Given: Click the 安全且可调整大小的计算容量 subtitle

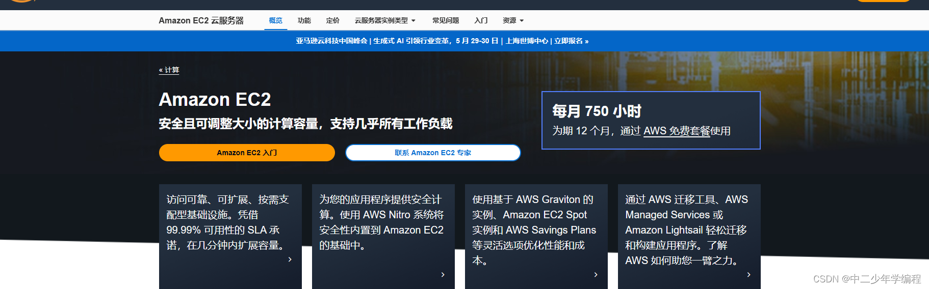Looking at the screenshot, I should pyautogui.click(x=305, y=124).
